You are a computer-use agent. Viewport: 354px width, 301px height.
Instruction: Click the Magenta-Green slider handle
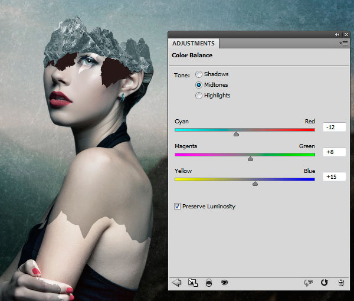[250, 159]
